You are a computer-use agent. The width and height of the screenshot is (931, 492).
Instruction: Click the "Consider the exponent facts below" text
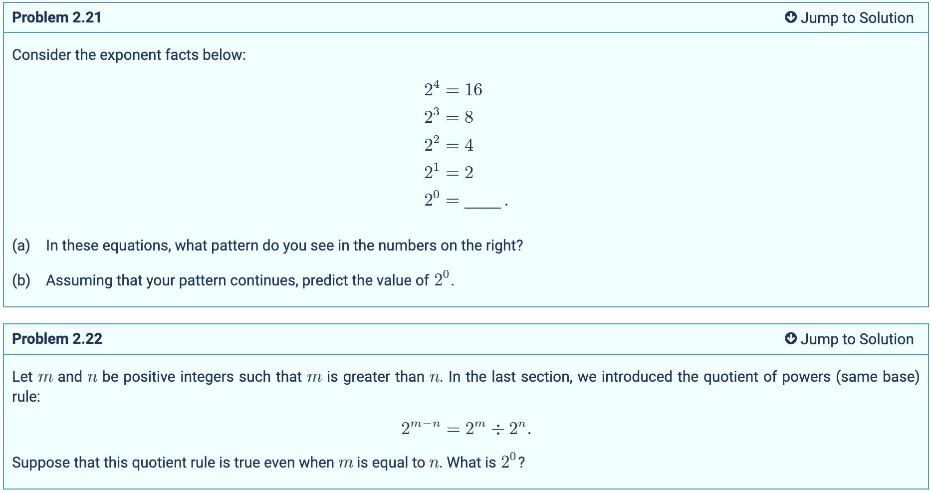coord(129,55)
